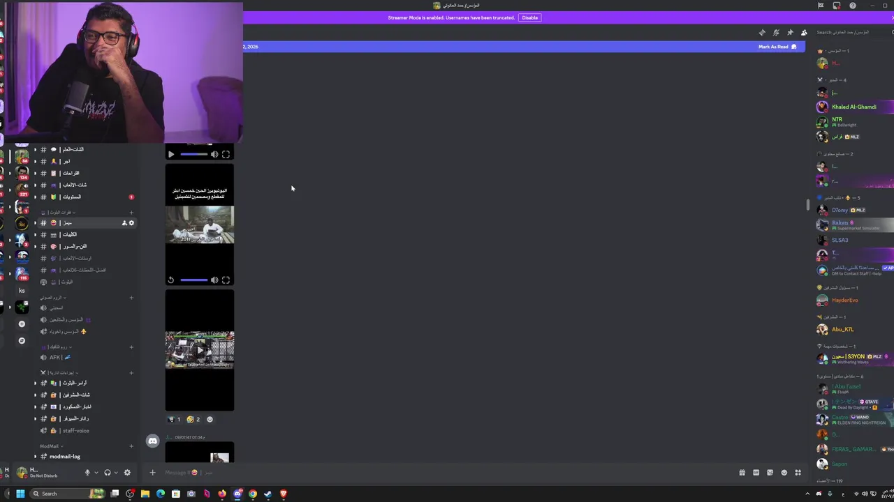Mute the 2011 video volume icon
Image resolution: width=894 pixels, height=502 pixels.
(214, 280)
